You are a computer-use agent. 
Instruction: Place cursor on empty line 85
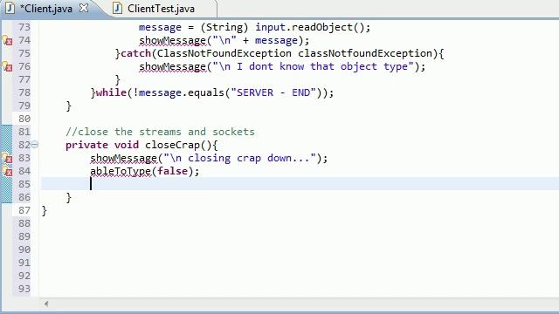pyautogui.click(x=300, y=184)
